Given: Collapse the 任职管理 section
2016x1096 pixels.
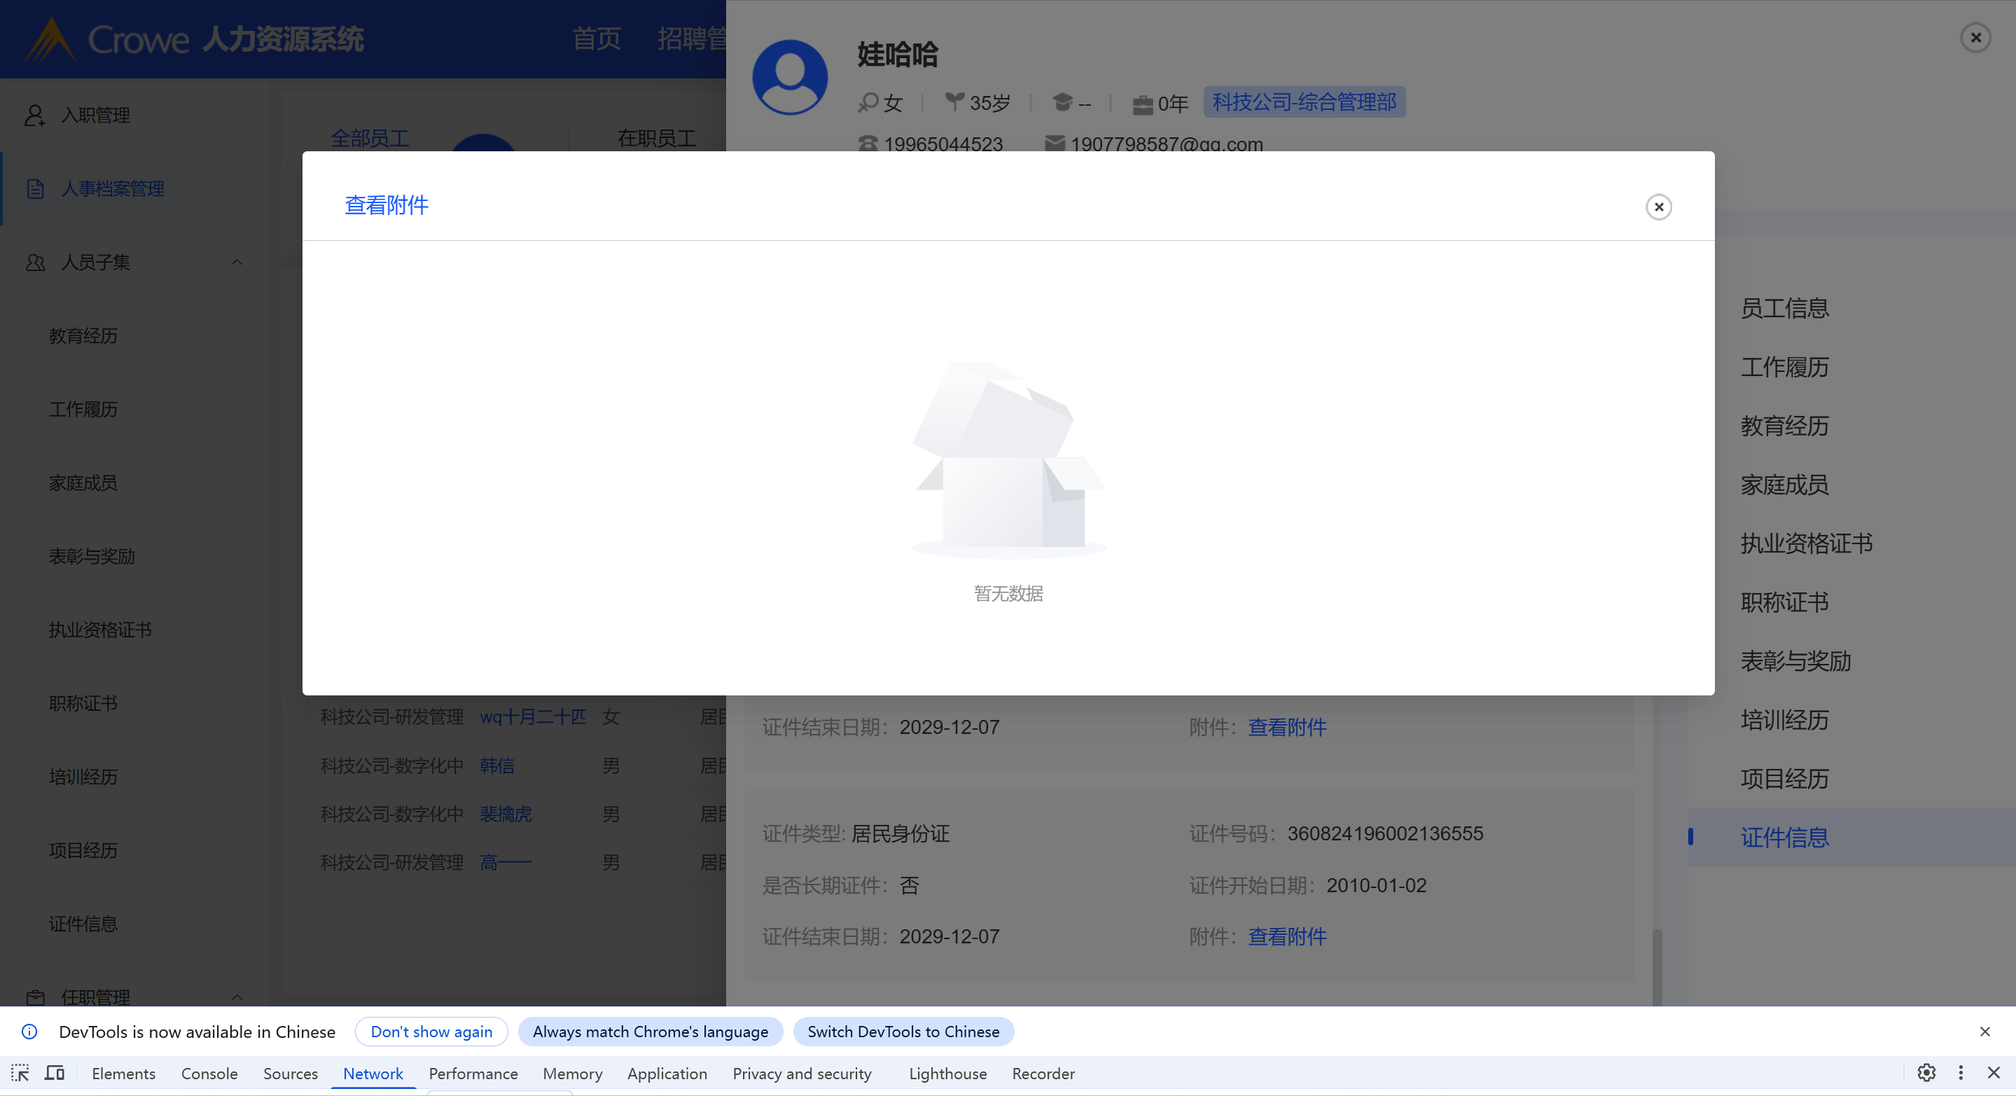Looking at the screenshot, I should point(237,997).
